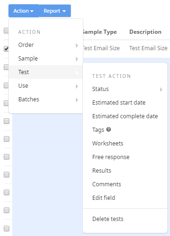Click the Description column header
The width and height of the screenshot is (170, 236).
[145, 32]
